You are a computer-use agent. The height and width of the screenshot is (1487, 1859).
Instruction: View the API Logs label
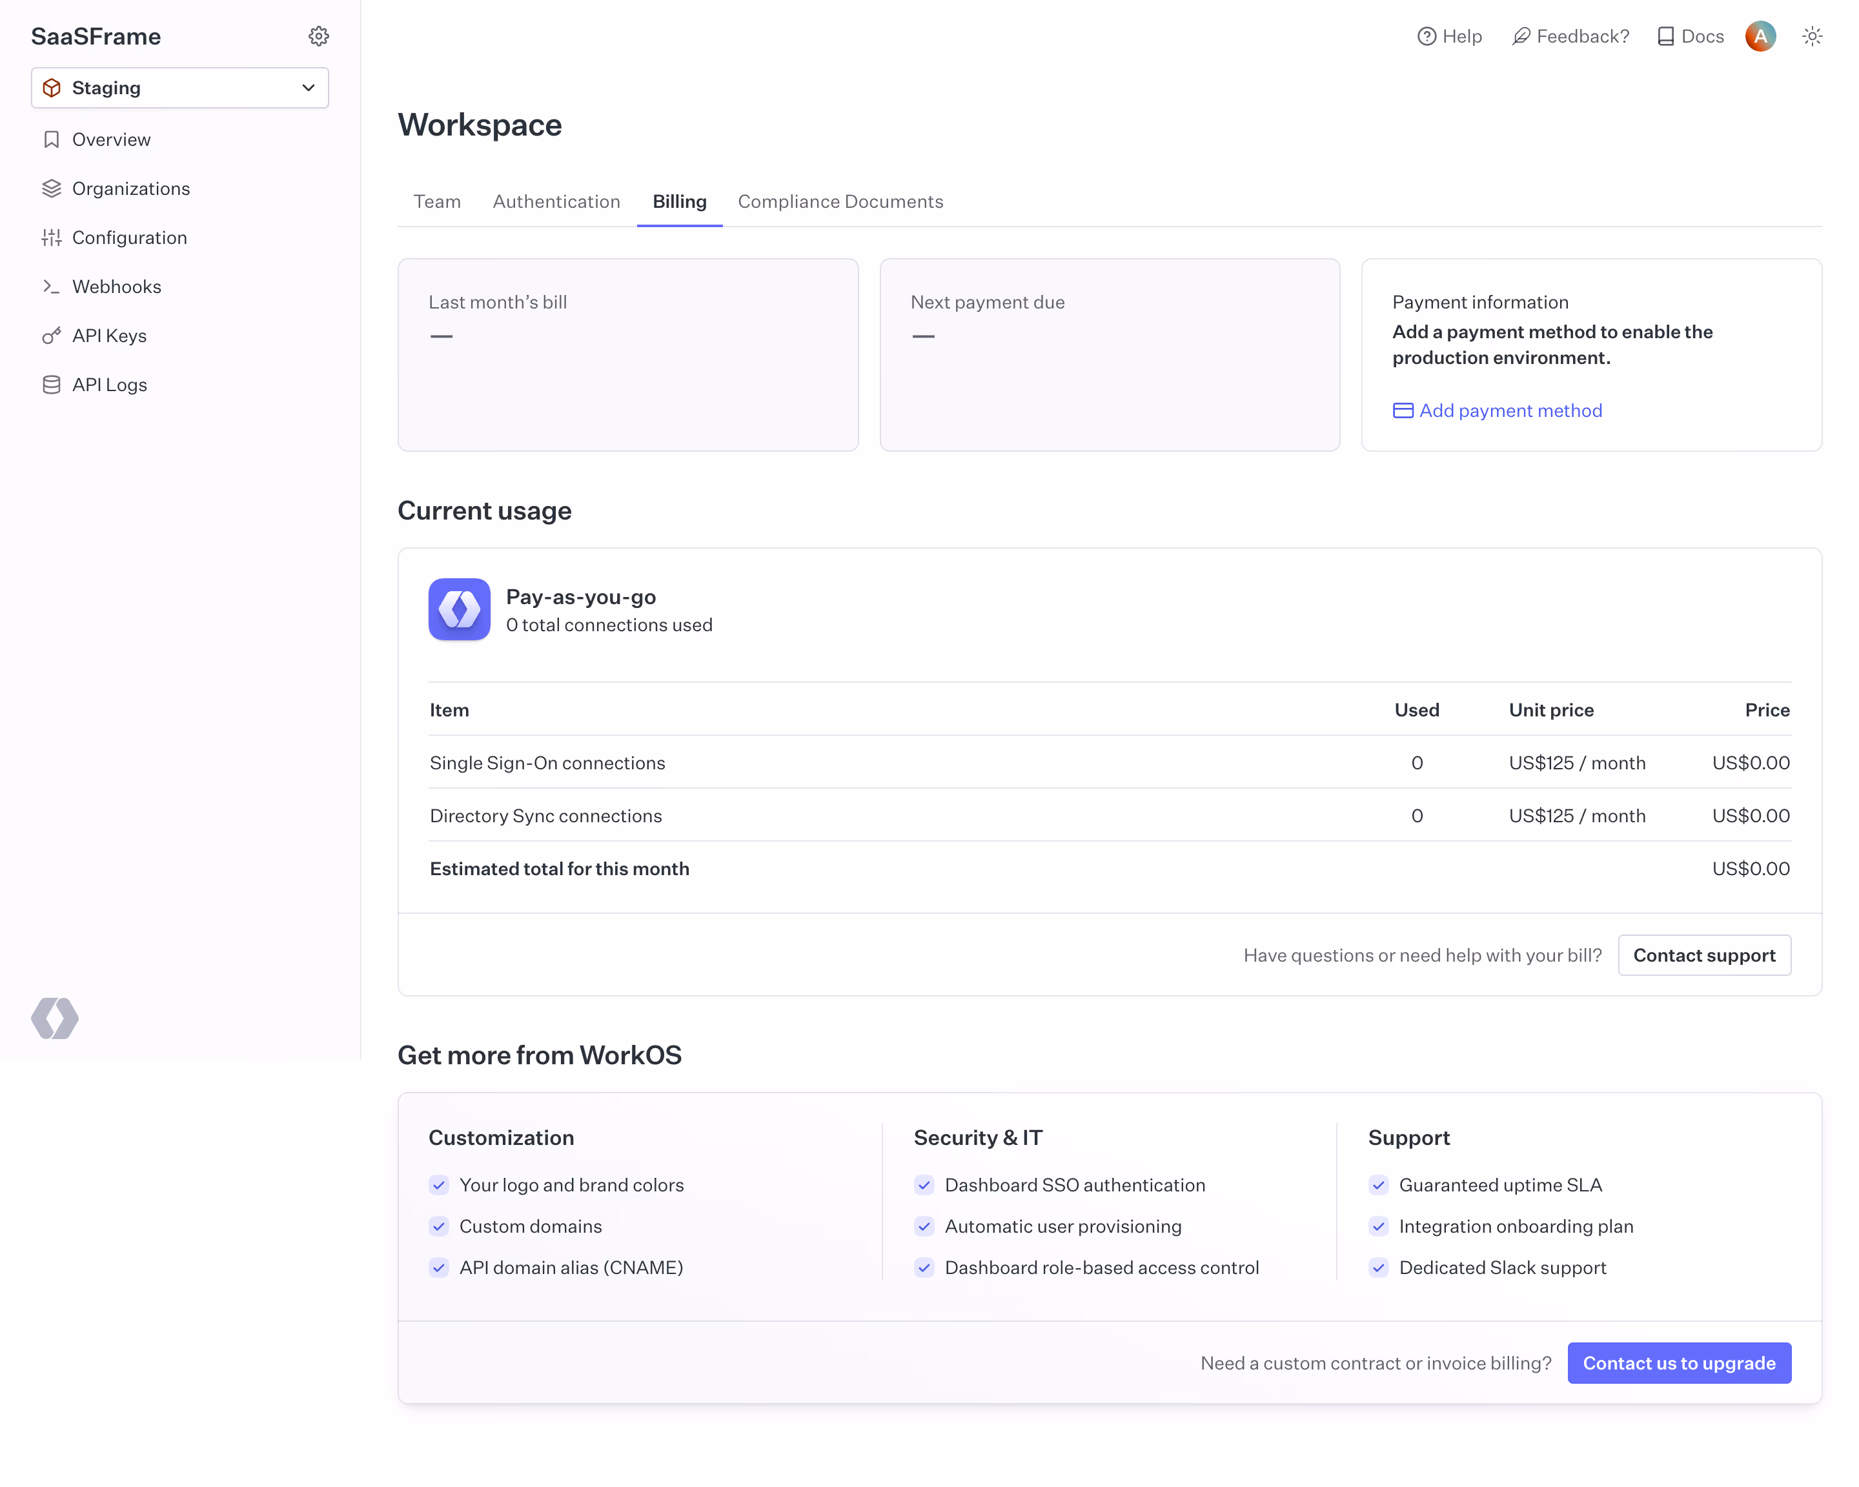pos(110,385)
